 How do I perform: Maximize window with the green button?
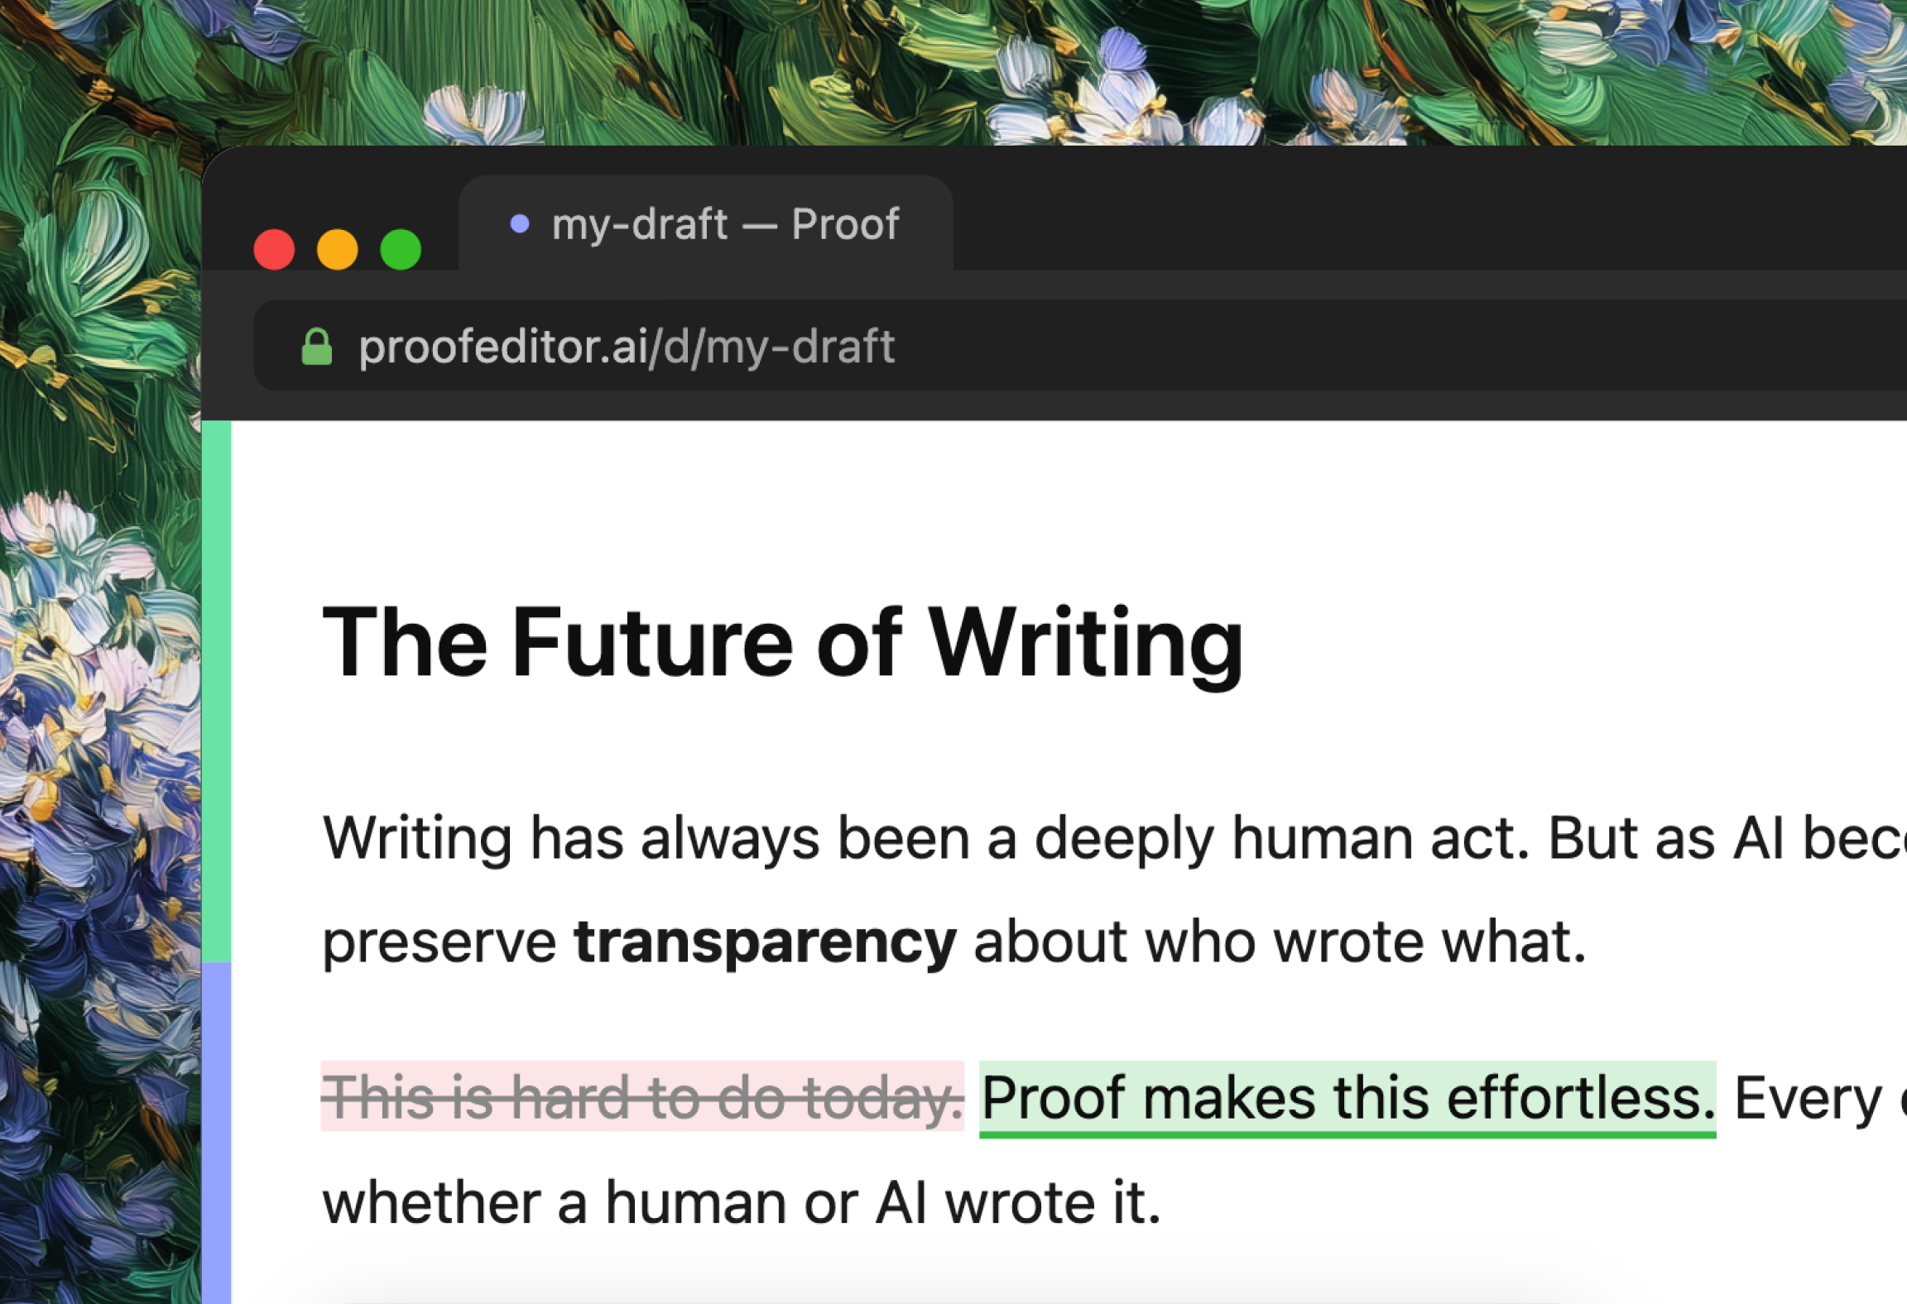tap(401, 249)
